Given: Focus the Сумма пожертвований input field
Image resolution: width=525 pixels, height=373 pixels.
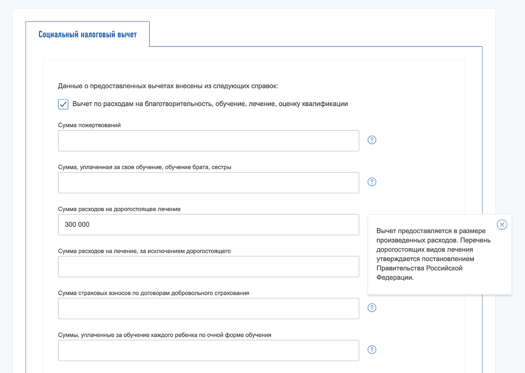Looking at the screenshot, I should pyautogui.click(x=209, y=141).
